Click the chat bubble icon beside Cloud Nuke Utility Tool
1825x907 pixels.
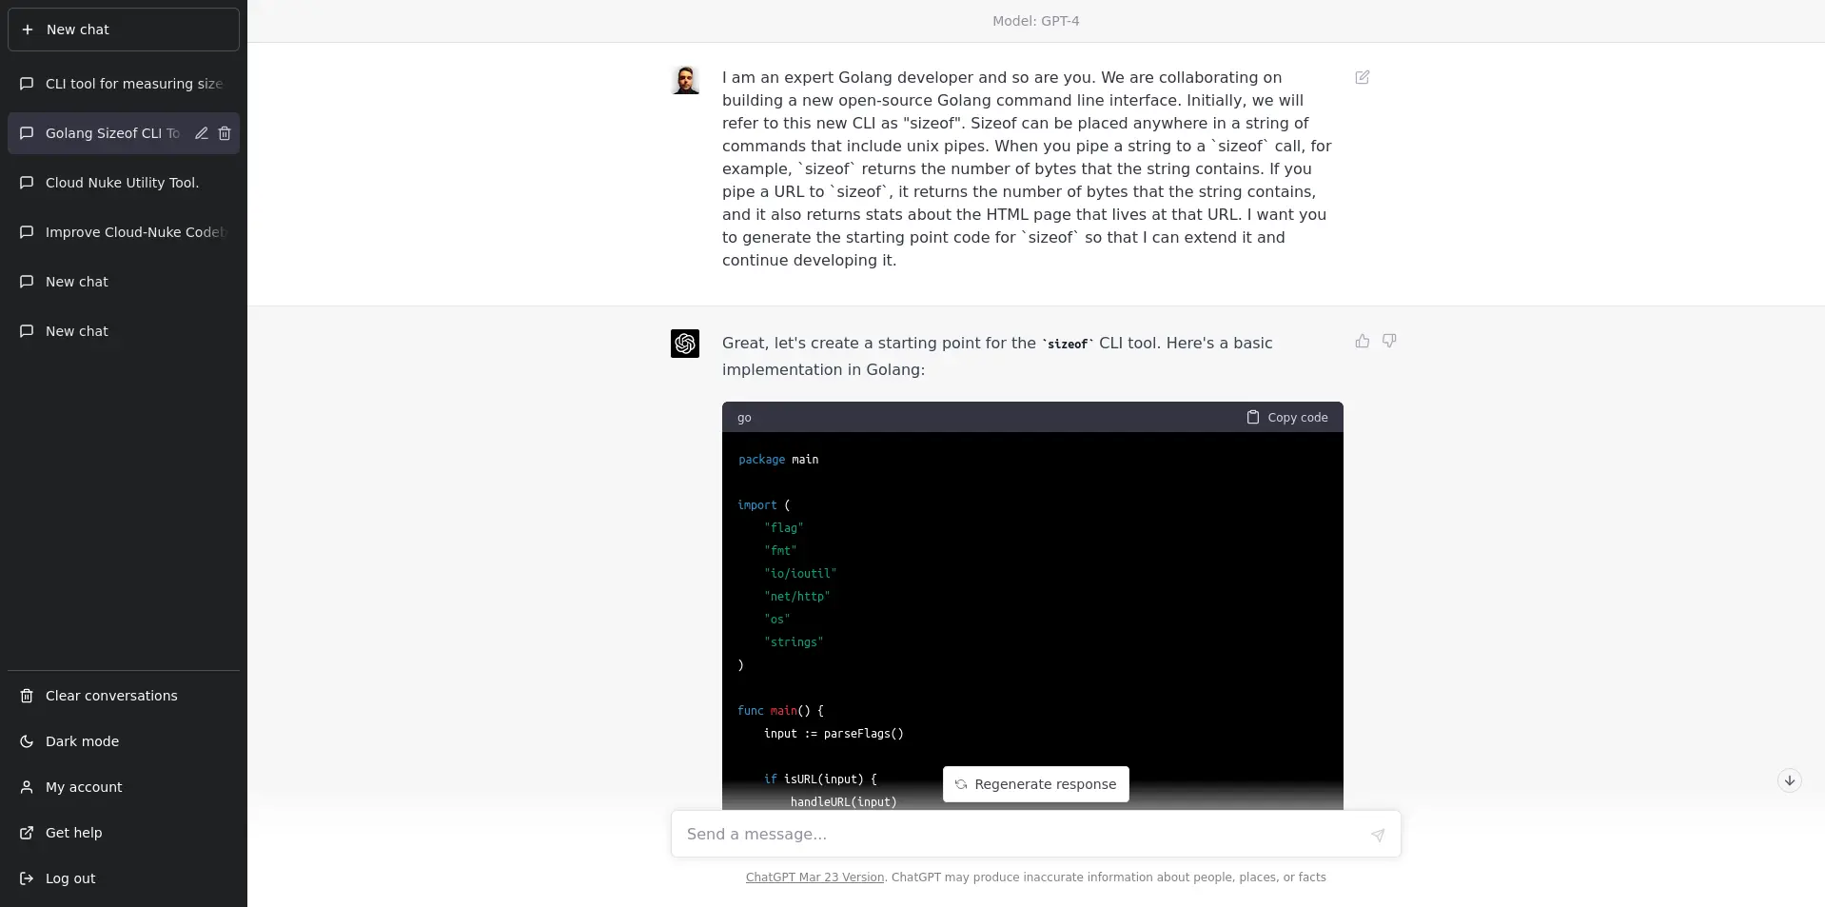tap(26, 183)
